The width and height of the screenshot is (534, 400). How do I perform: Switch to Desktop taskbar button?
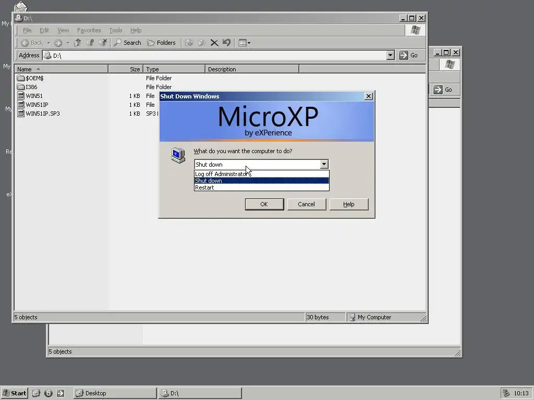115,393
